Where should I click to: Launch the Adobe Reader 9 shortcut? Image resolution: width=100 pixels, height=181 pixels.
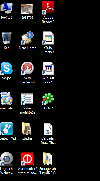click(48, 8)
